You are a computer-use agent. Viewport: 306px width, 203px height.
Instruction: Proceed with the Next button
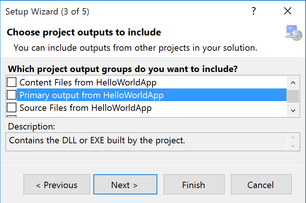pos(125,184)
